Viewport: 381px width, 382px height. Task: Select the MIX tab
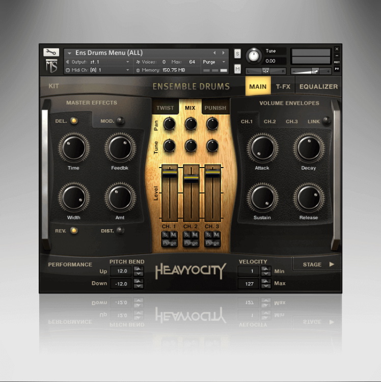190,107
